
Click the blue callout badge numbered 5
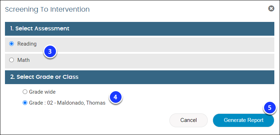[x=270, y=108]
